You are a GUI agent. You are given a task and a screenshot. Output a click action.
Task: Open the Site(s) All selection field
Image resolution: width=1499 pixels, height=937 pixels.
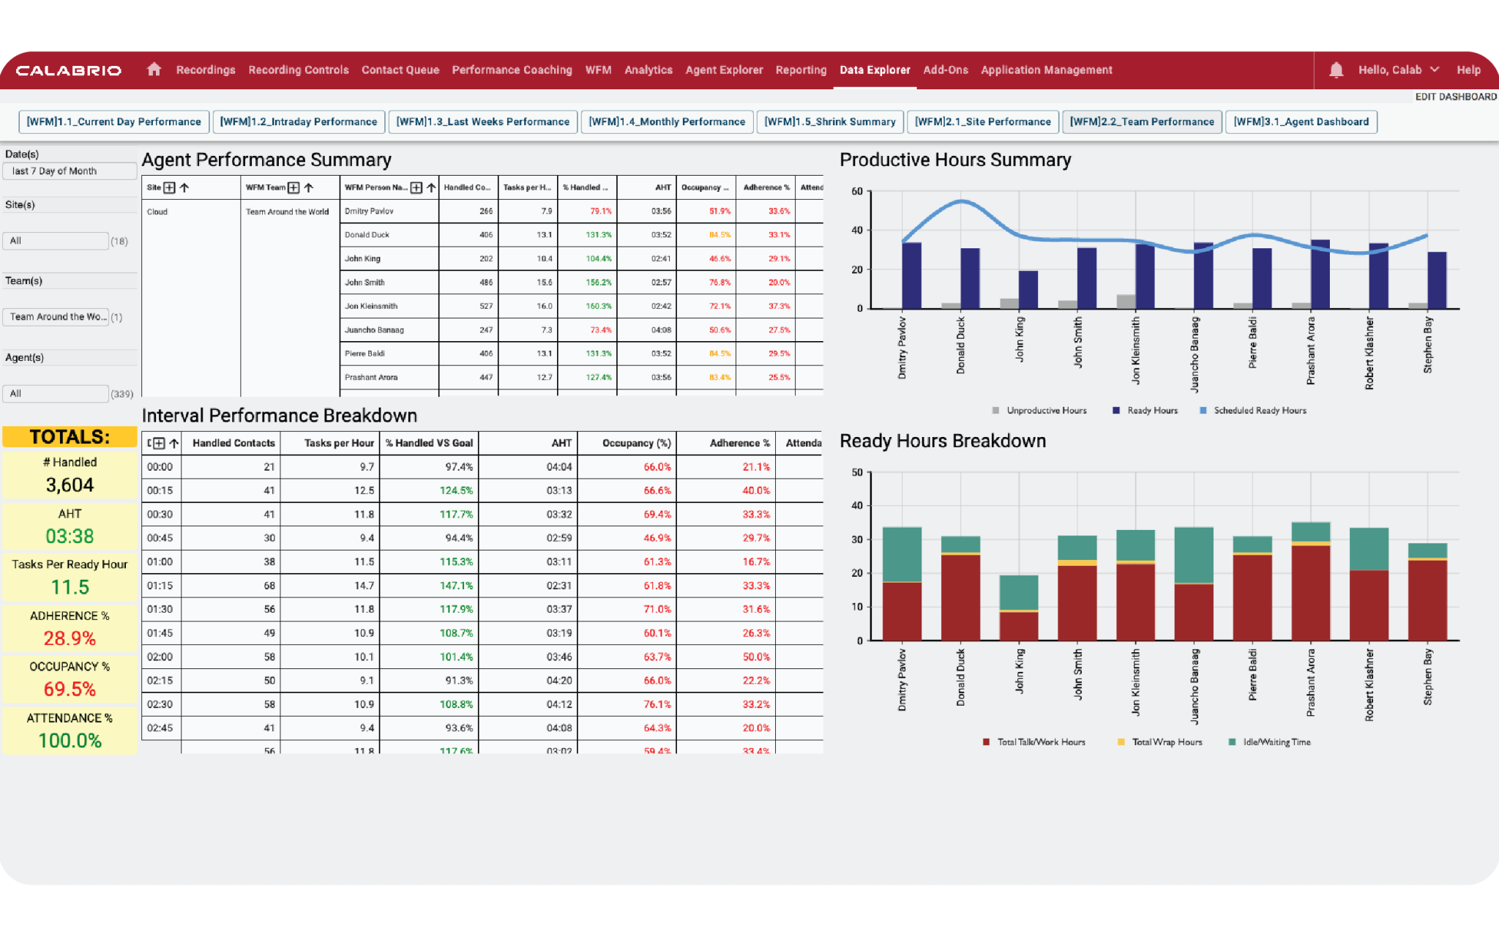(56, 240)
